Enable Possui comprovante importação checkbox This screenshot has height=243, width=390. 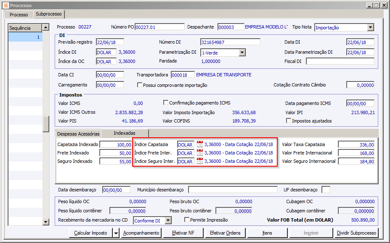(140, 85)
